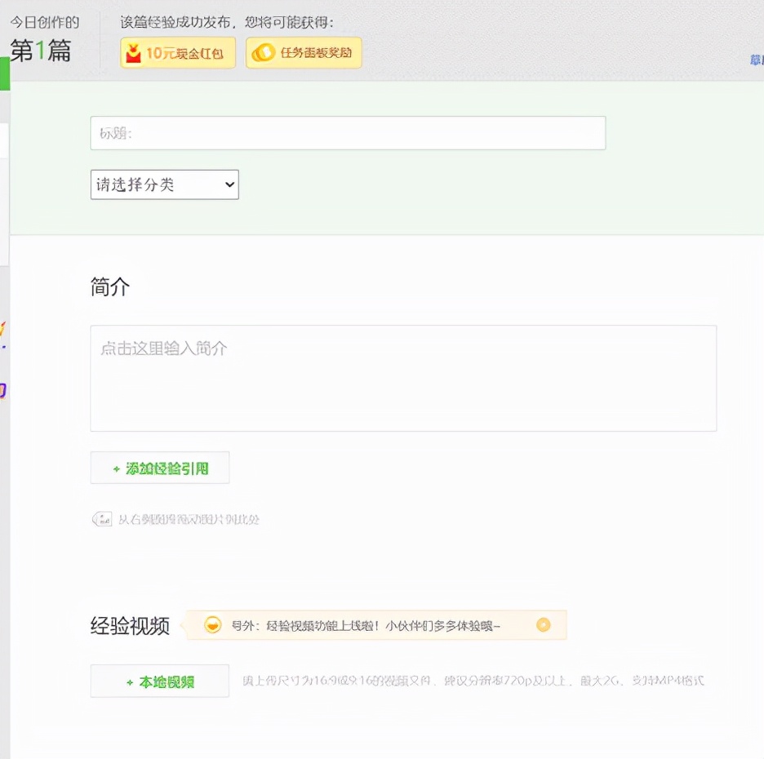The image size is (764, 759).
Task: Click the green plus icon on 本地视频
Action: point(128,680)
